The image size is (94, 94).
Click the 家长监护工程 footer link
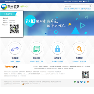pos(80,67)
